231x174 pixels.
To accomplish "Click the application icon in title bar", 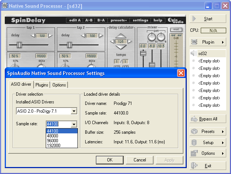I will [x=4, y=6].
